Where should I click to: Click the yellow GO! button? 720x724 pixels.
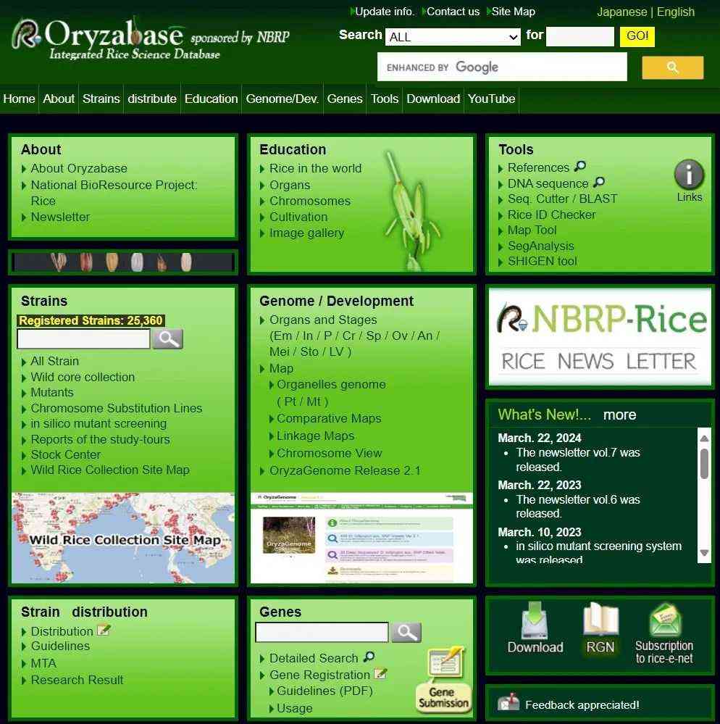click(x=637, y=36)
